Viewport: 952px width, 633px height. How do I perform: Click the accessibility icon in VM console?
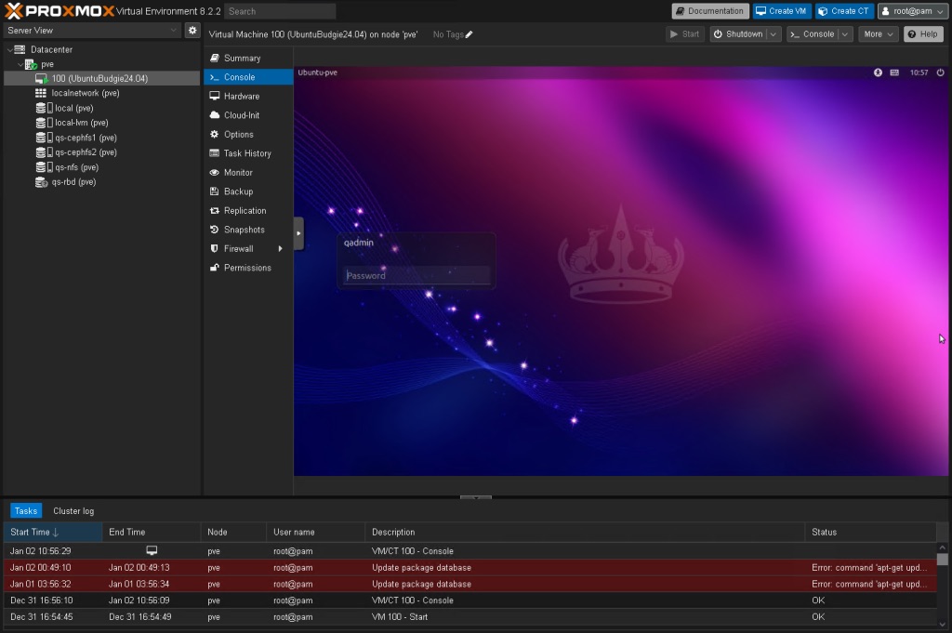pyautogui.click(x=878, y=73)
